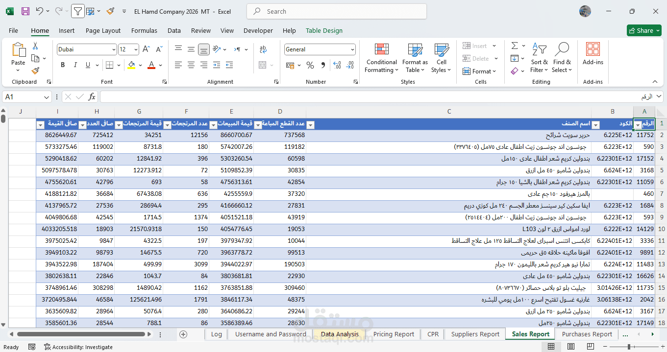Open the font size dropdown
667x352 pixels.
tap(136, 49)
